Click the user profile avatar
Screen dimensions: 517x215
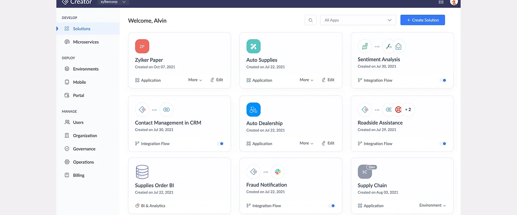454,2
